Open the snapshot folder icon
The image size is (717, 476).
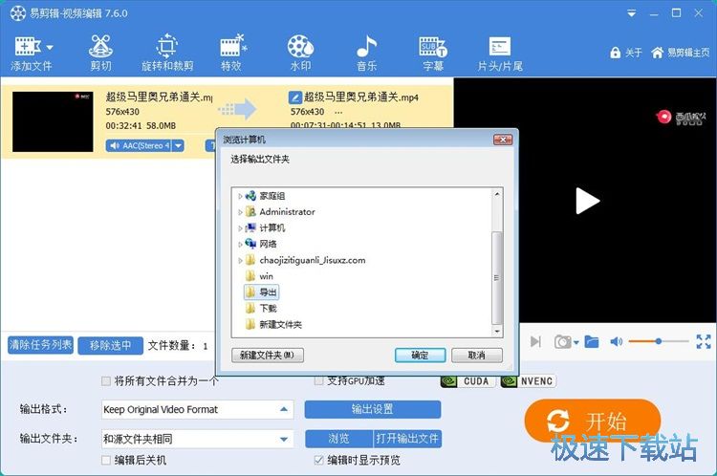coord(592,341)
